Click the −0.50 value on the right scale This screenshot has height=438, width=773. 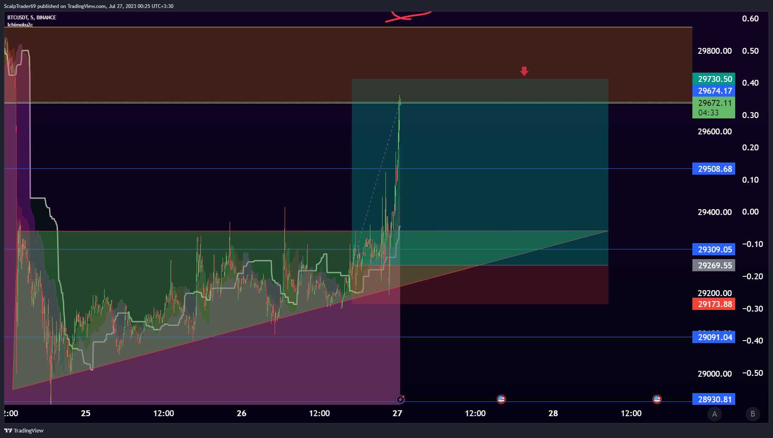pyautogui.click(x=752, y=373)
